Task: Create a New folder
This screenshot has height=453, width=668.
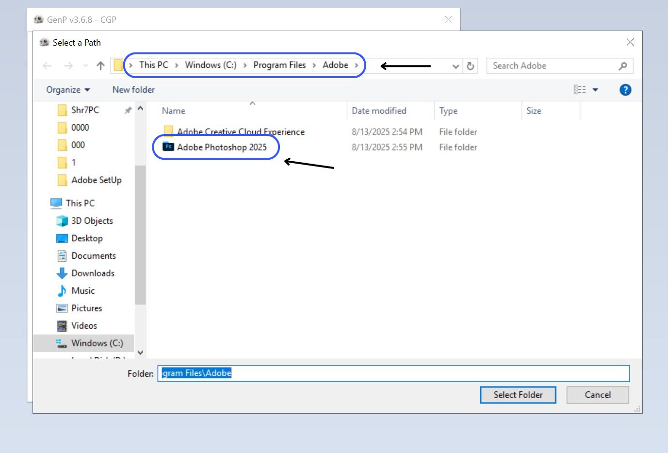Action: coord(133,90)
